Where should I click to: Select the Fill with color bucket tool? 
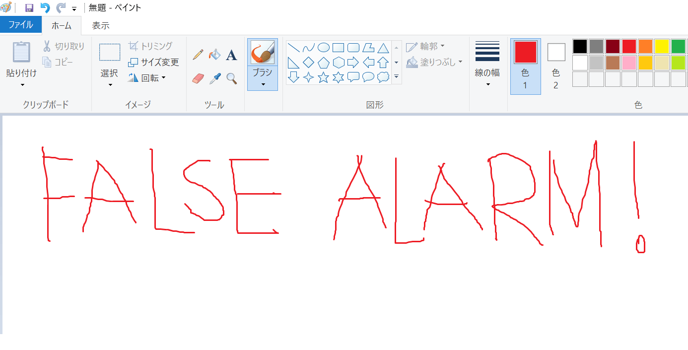pos(214,55)
